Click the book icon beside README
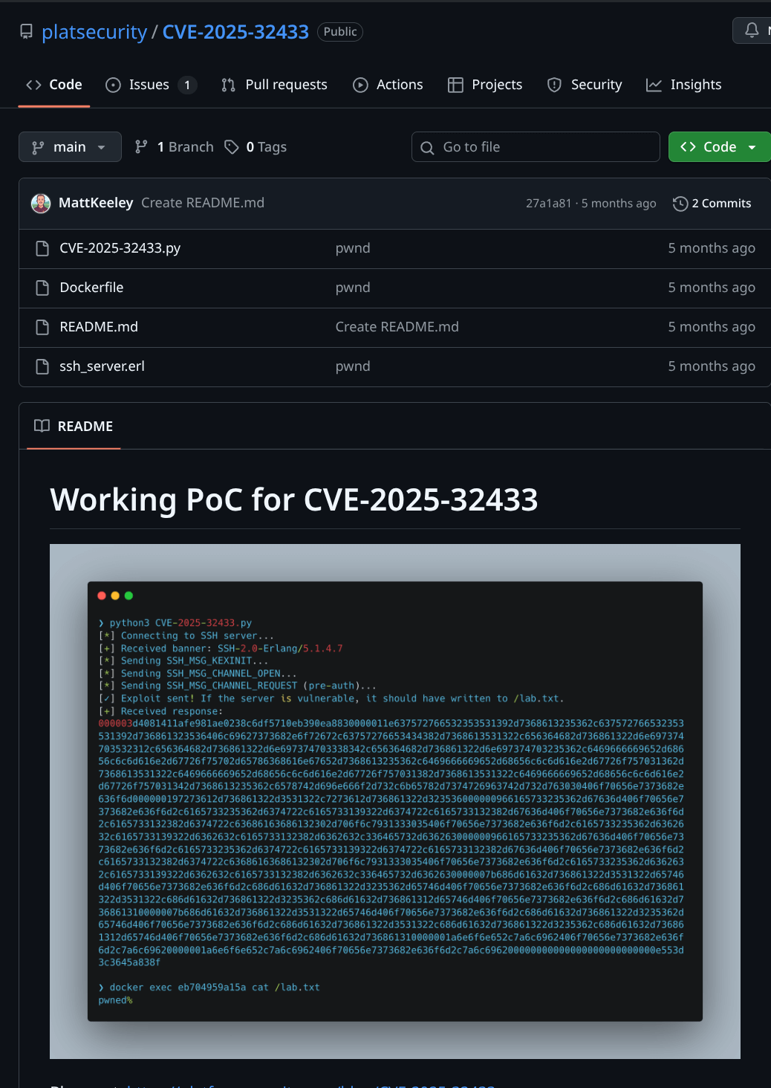The image size is (771, 1088). [x=42, y=427]
